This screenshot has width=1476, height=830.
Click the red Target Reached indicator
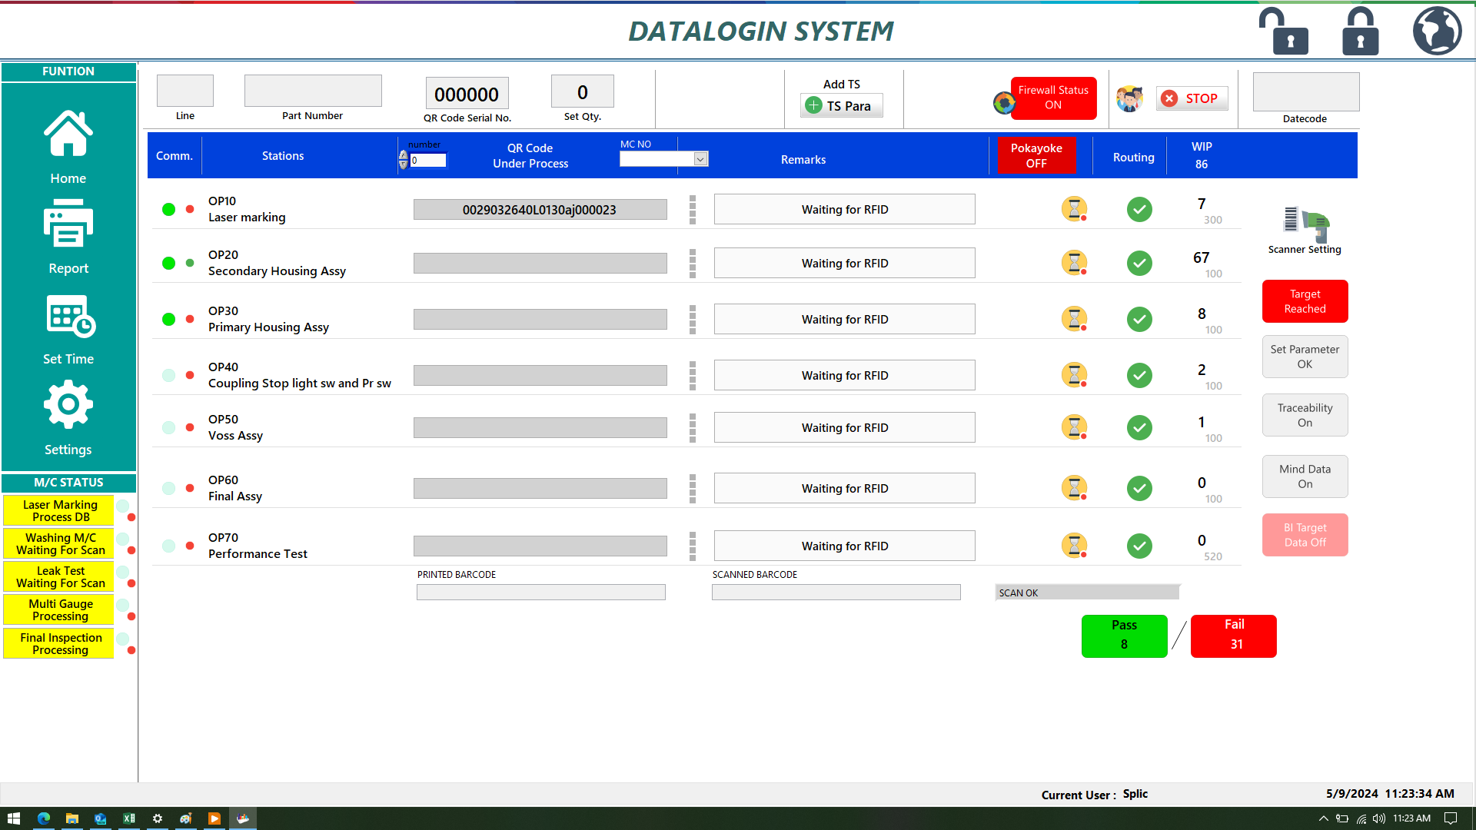coord(1305,301)
